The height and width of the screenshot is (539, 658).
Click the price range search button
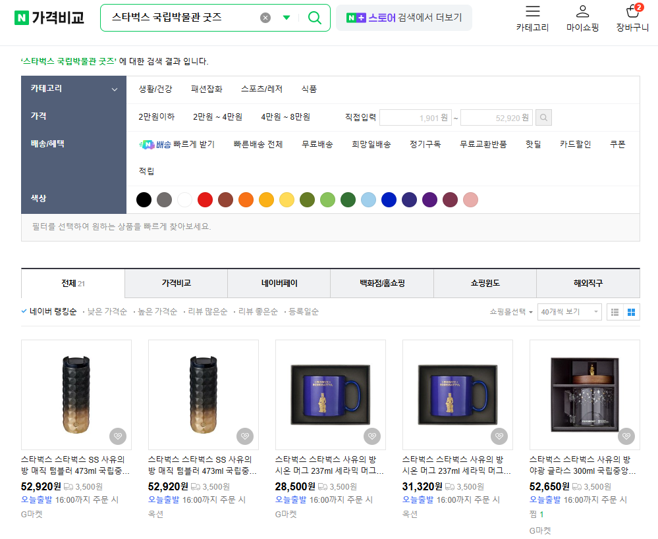[543, 118]
